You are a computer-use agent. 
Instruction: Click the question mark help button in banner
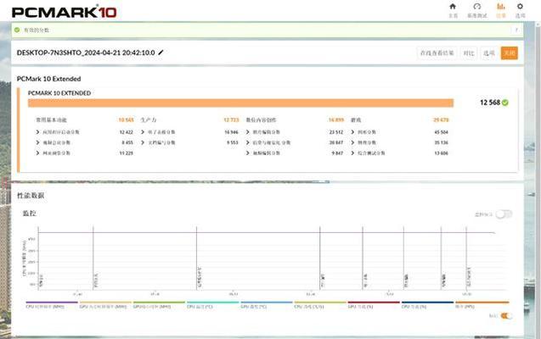click(x=516, y=31)
